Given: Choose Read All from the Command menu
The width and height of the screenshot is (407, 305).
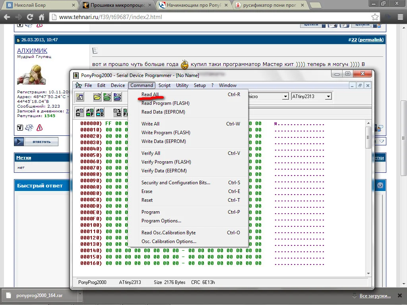Looking at the screenshot, I should click(188, 95).
